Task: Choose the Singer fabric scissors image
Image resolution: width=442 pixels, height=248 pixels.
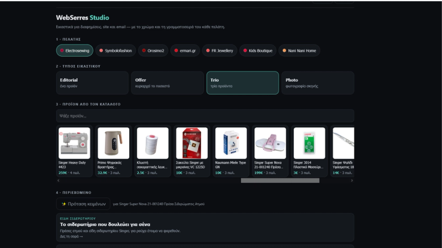Action: point(343,143)
